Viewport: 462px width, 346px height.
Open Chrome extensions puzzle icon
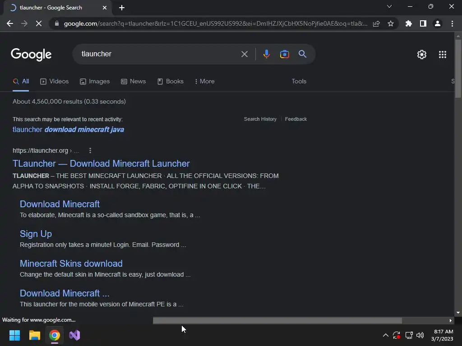pos(409,23)
